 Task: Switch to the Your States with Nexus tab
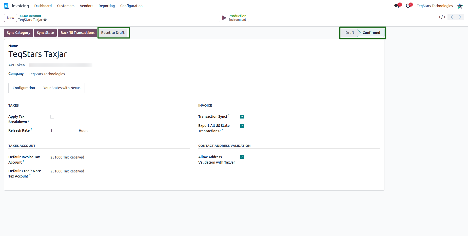point(62,88)
